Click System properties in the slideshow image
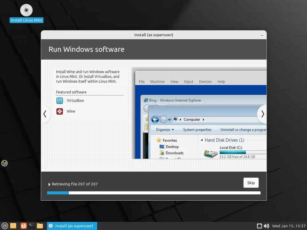The width and height of the screenshot is (307, 230). [x=197, y=130]
